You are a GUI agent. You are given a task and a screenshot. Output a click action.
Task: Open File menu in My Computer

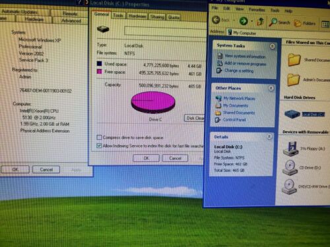coord(214,8)
